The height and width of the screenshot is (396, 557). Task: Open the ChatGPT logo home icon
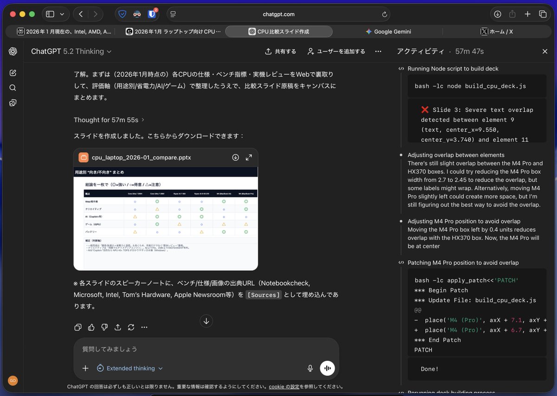click(x=13, y=51)
